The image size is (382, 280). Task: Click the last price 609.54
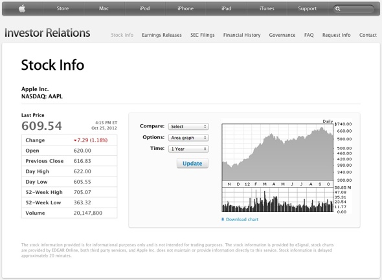tap(41, 125)
